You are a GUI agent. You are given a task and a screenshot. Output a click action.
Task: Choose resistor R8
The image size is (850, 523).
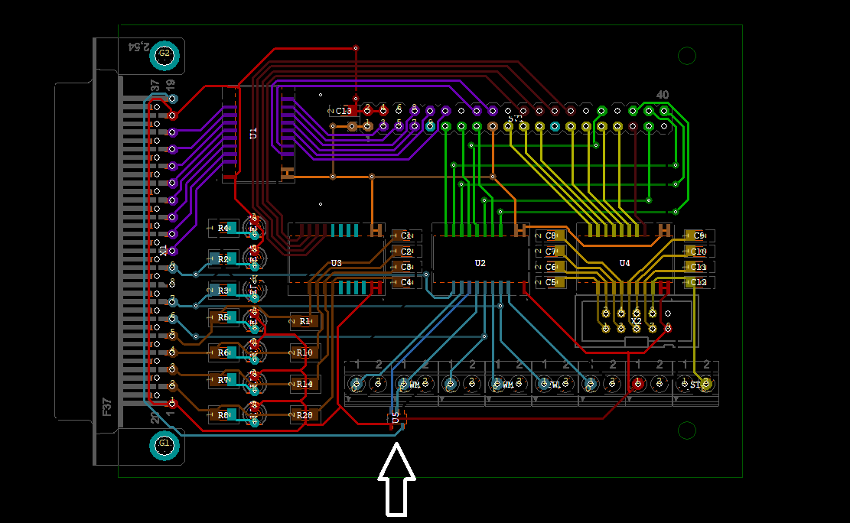[x=224, y=415]
